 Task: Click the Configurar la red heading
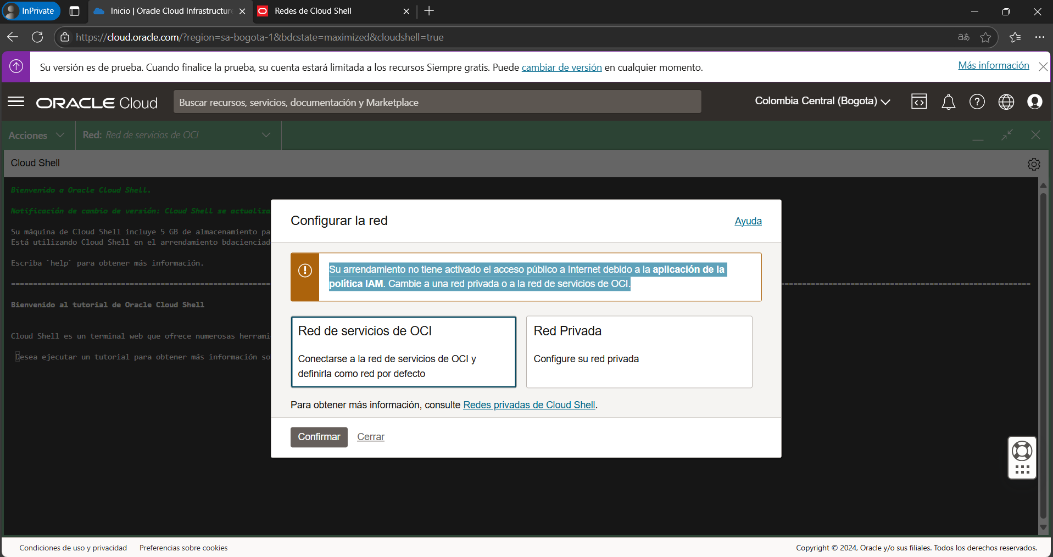pyautogui.click(x=339, y=221)
